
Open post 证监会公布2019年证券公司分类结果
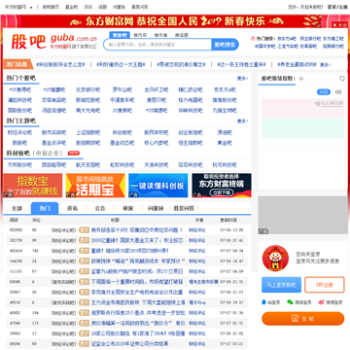129,343
